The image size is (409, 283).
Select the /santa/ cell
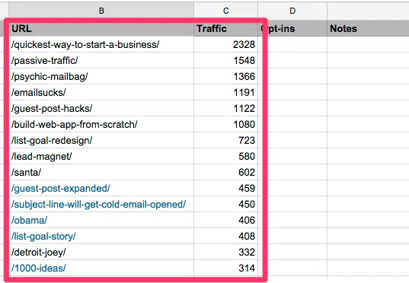tap(101, 172)
